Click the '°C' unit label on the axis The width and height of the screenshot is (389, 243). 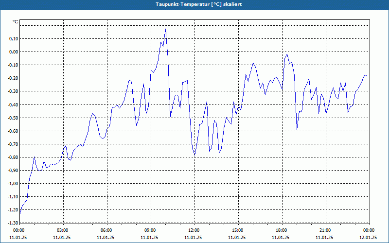coord(16,22)
